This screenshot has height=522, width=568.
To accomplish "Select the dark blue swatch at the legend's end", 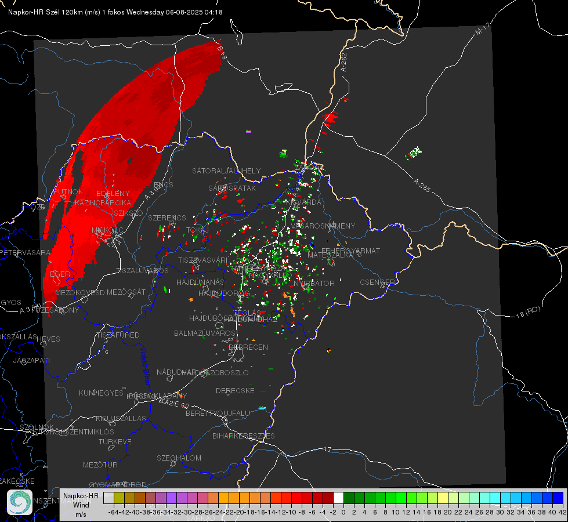I will (x=558, y=498).
